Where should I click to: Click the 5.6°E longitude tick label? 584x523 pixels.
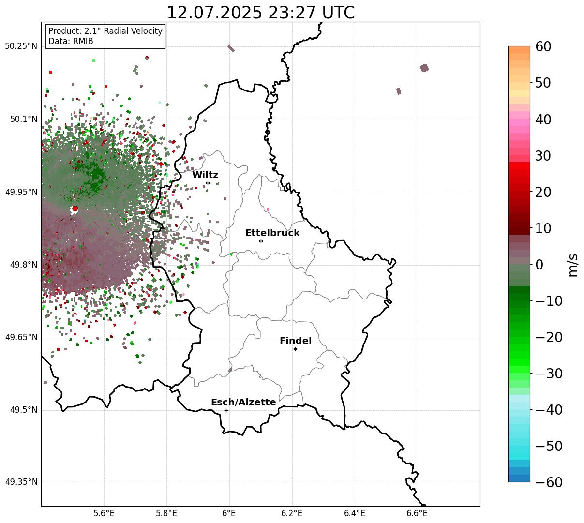[x=104, y=513]
